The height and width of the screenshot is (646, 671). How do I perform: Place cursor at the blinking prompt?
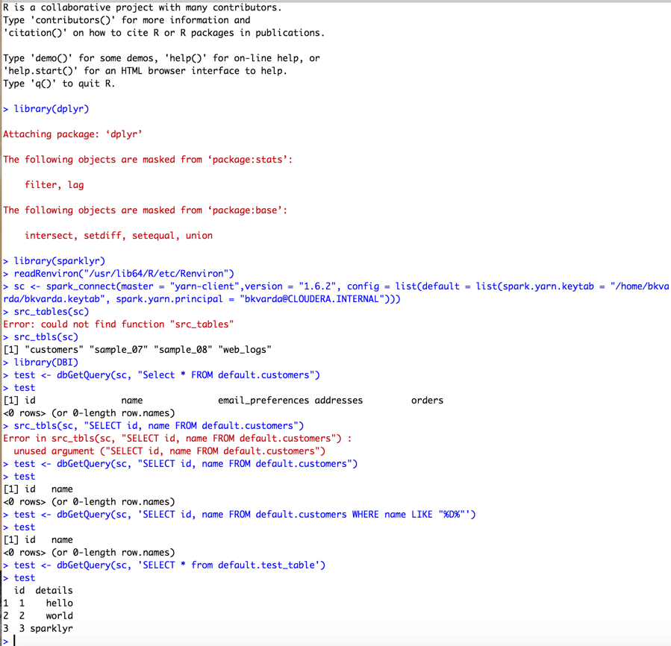(x=15, y=641)
